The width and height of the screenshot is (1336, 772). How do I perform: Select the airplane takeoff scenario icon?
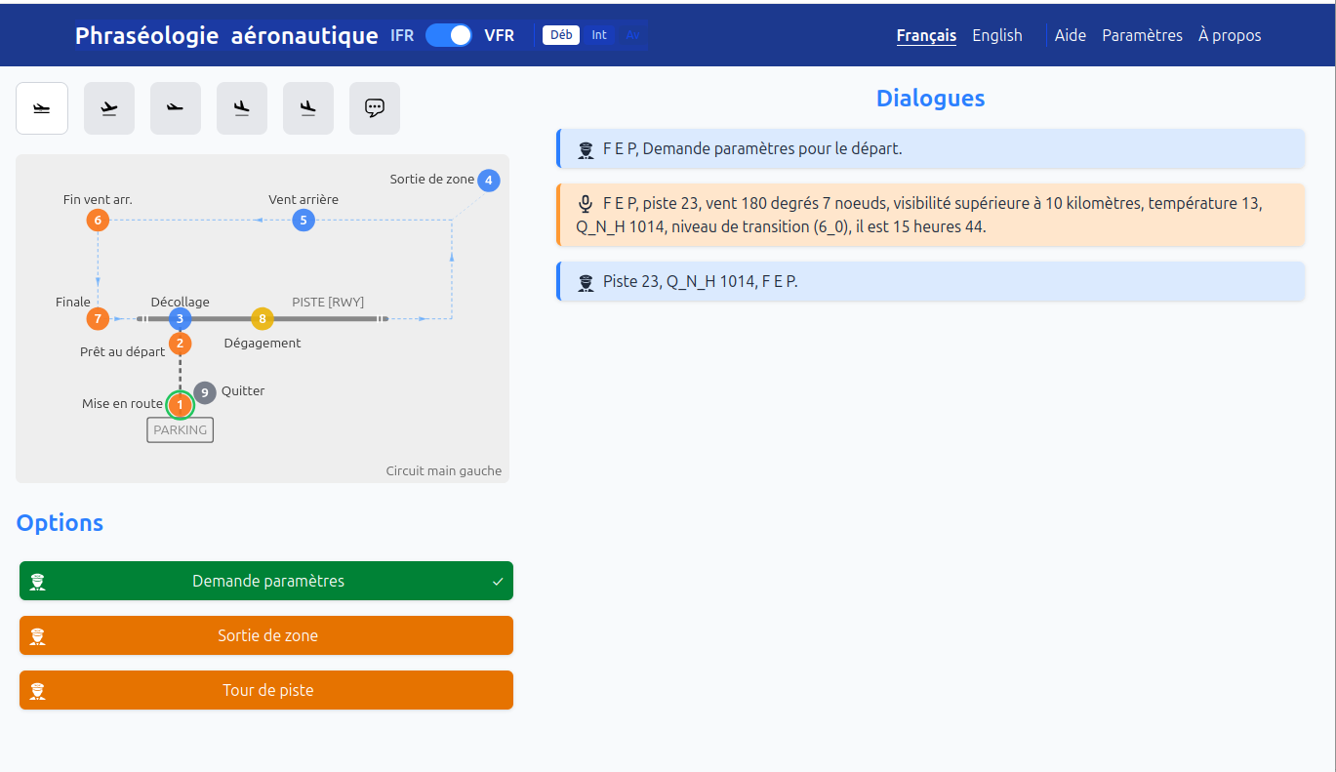[x=108, y=108]
